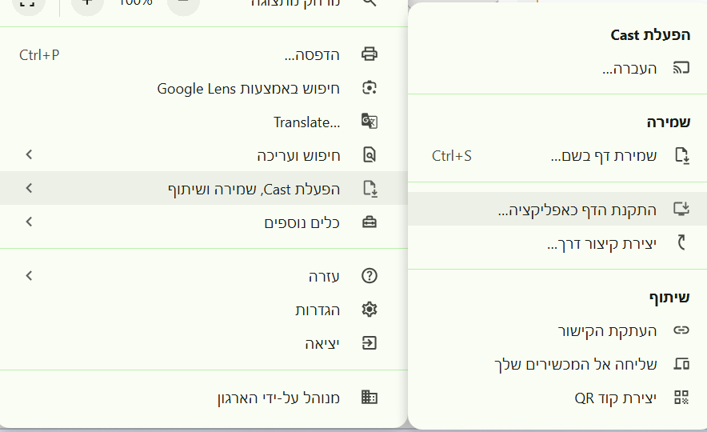Click the הפעלת Cast heading in the submenu
This screenshot has height=432, width=707.
point(650,34)
